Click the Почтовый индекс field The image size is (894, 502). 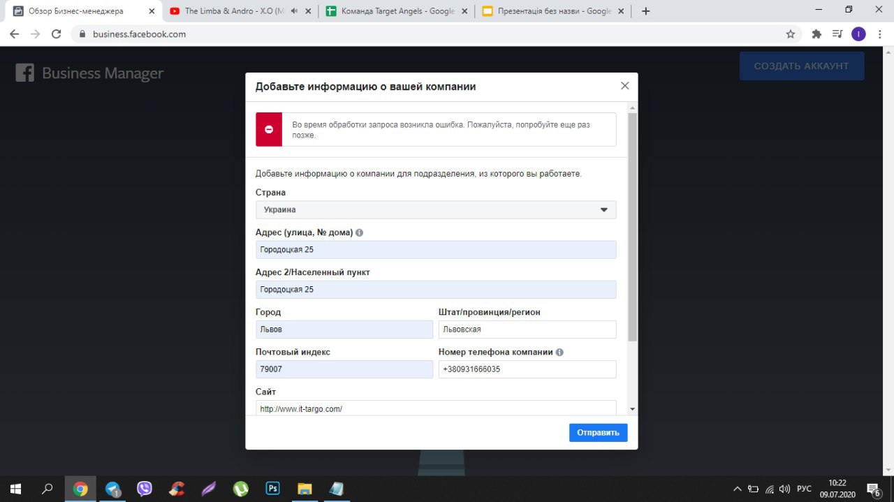click(x=344, y=369)
